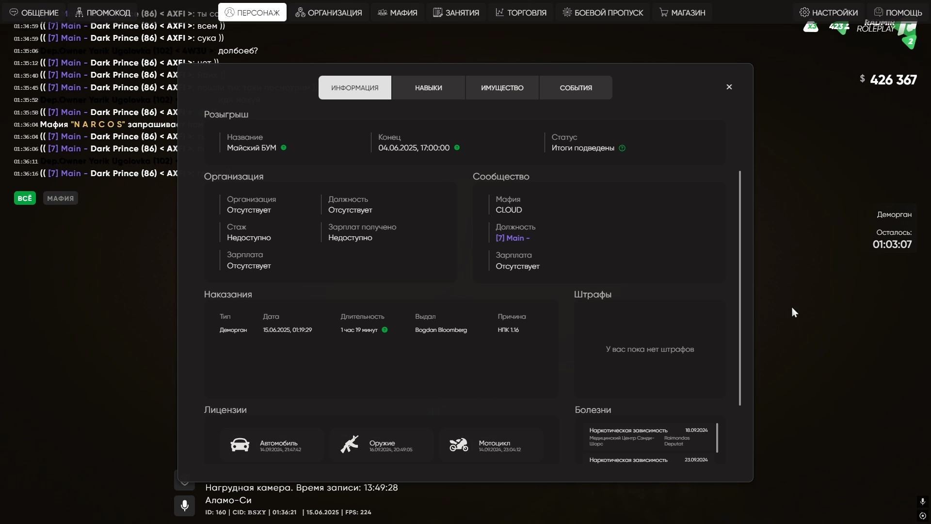Open the СОБЫТИЯ tab
The width and height of the screenshot is (931, 524).
[x=576, y=88]
